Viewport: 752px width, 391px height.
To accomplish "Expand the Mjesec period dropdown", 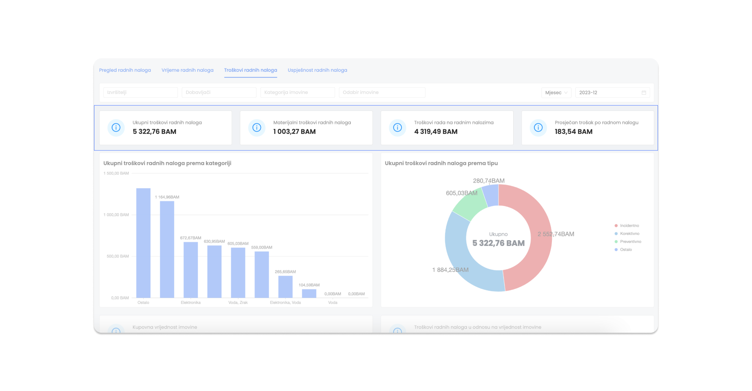I will point(556,92).
